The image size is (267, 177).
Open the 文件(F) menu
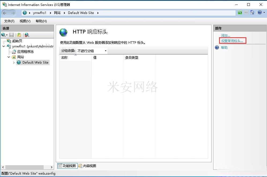point(9,21)
